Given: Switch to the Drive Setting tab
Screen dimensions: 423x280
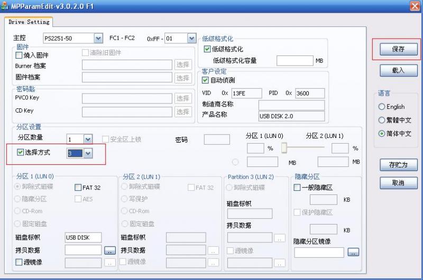Looking at the screenshot, I should tap(29, 22).
